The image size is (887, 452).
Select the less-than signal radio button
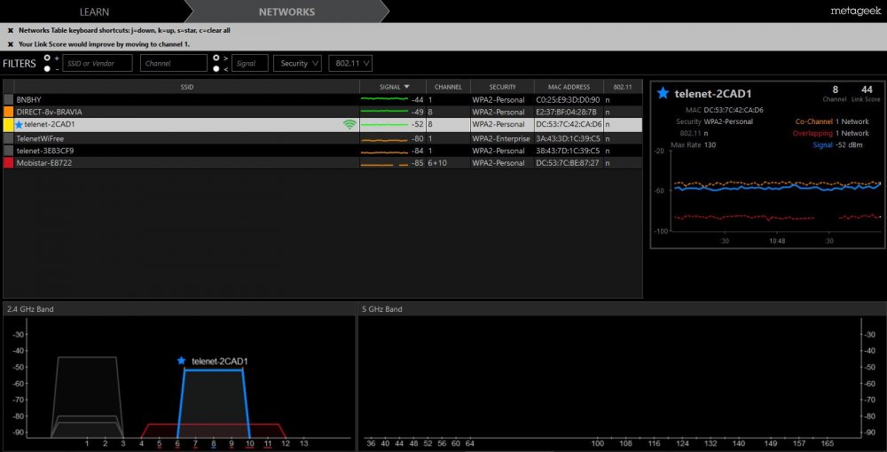(x=216, y=68)
